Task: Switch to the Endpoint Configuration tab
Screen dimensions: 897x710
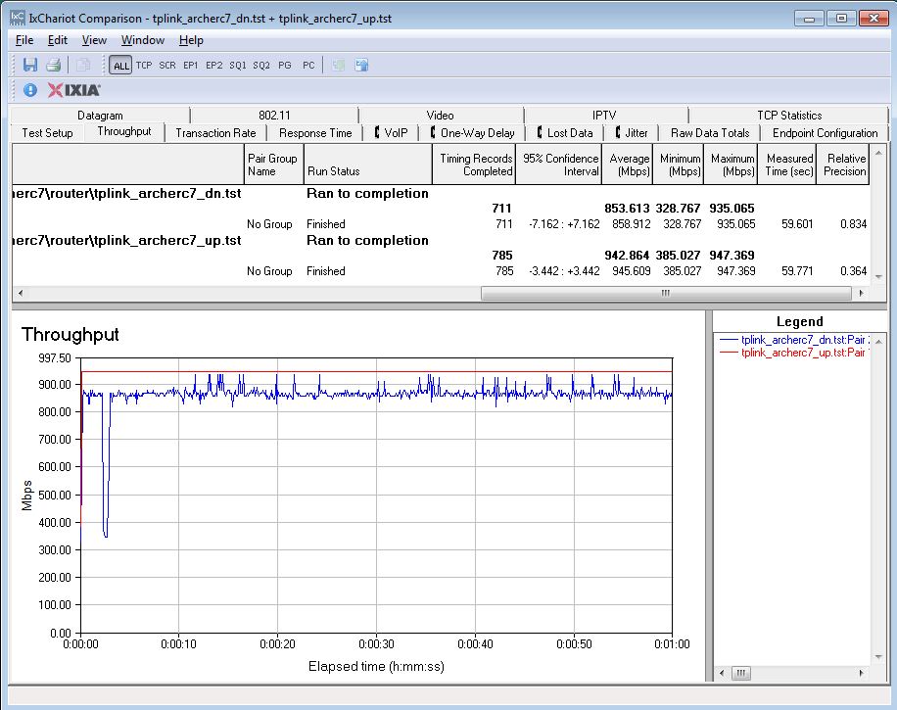Action: point(825,133)
